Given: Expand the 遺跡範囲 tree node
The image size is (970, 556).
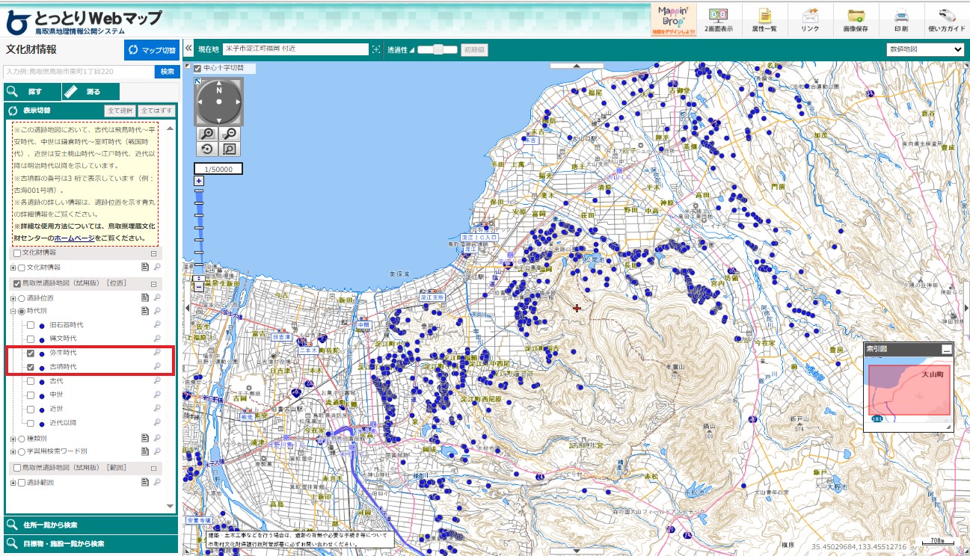Looking at the screenshot, I should click(x=13, y=483).
